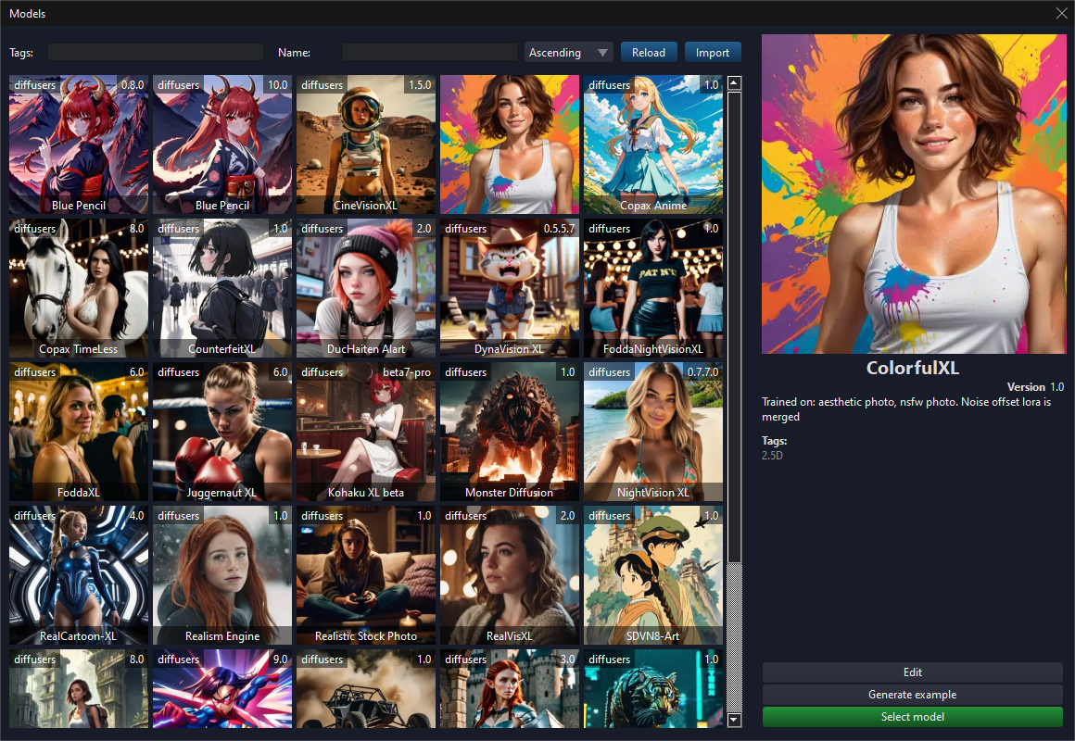Select the Copax Anime model thumbnail
This screenshot has height=741, width=1075.
pos(653,144)
